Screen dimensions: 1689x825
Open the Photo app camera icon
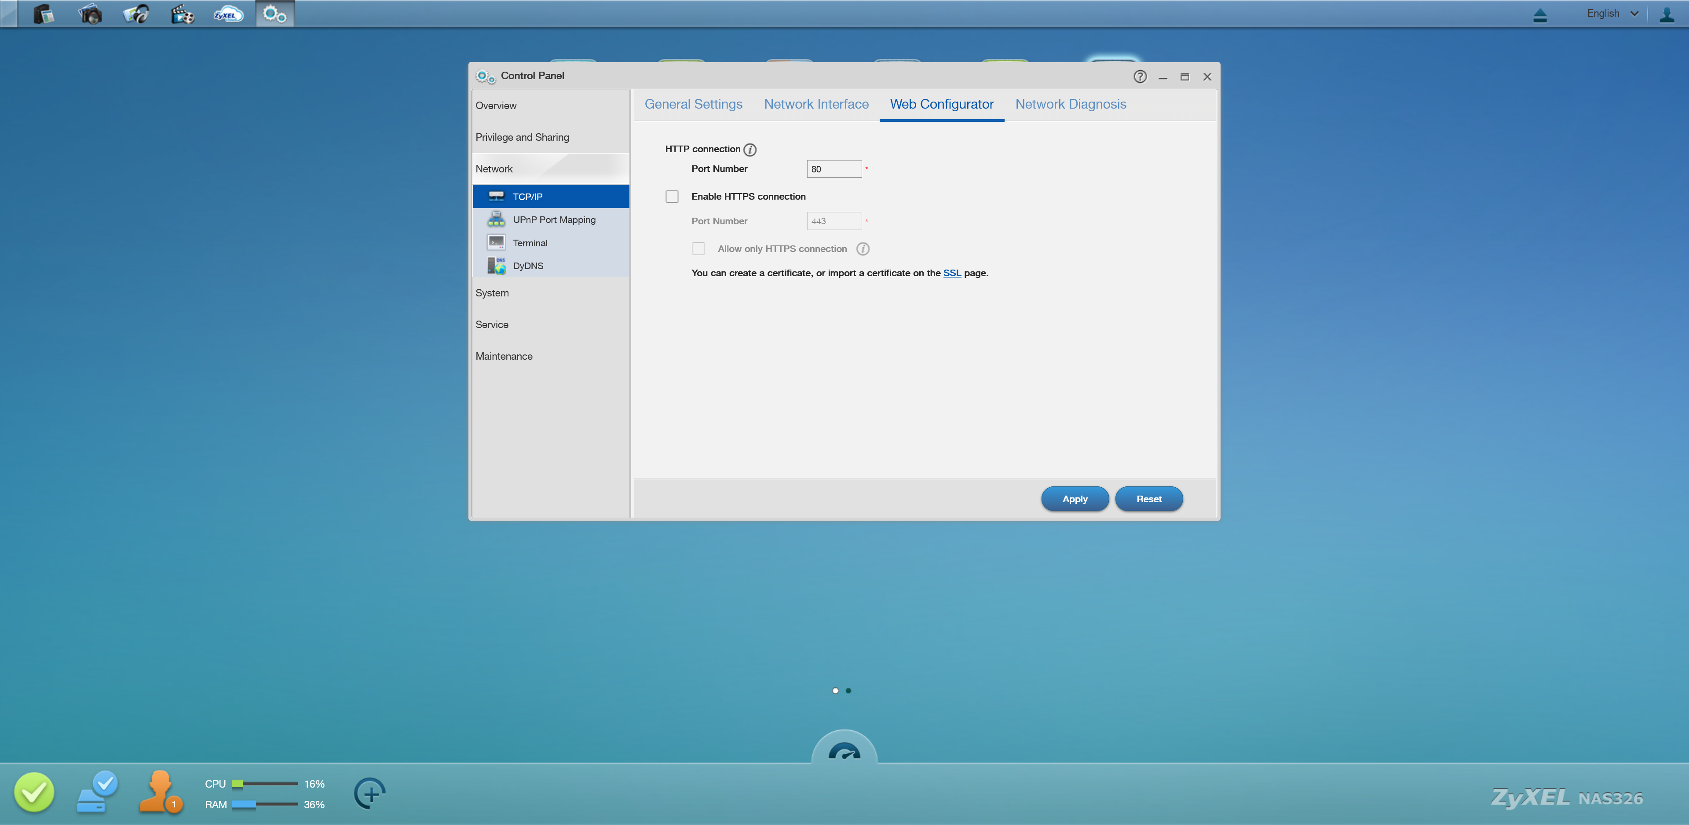click(90, 14)
